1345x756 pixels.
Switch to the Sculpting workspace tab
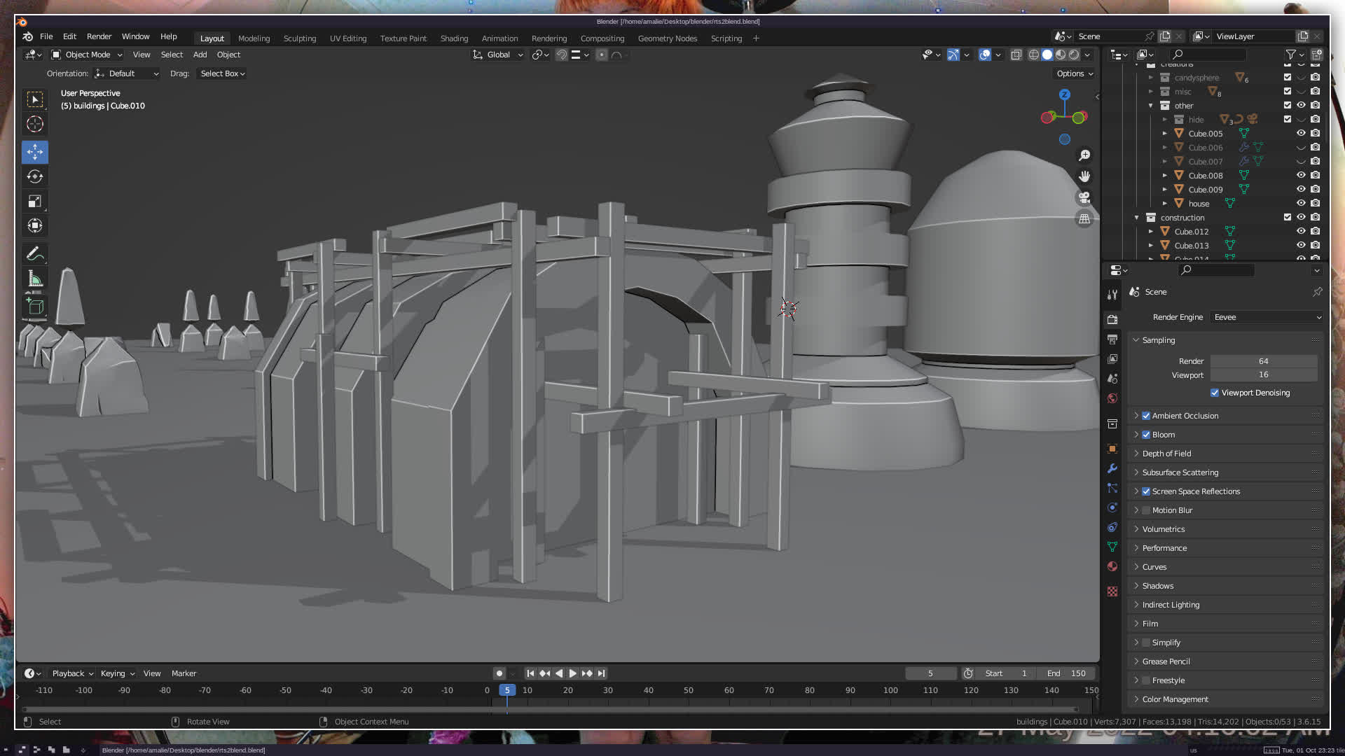tap(299, 38)
